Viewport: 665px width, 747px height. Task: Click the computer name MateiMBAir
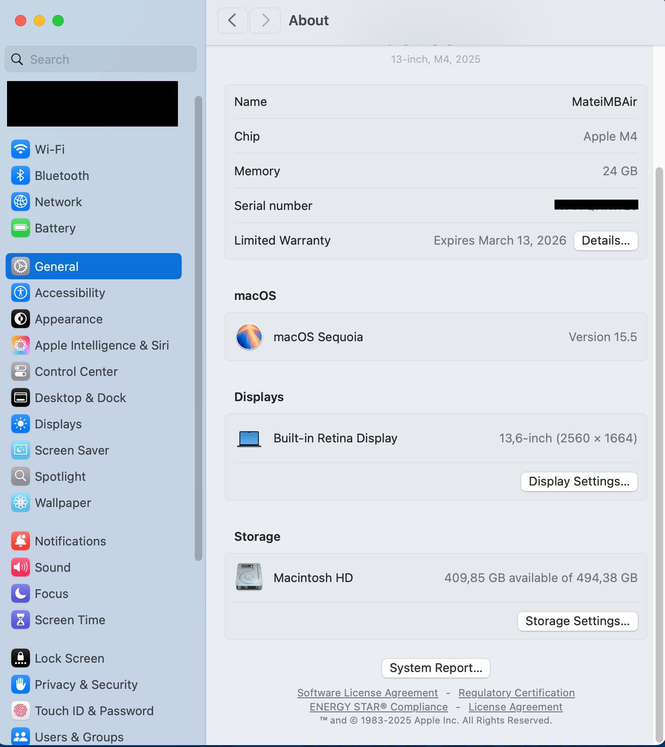pyautogui.click(x=604, y=102)
